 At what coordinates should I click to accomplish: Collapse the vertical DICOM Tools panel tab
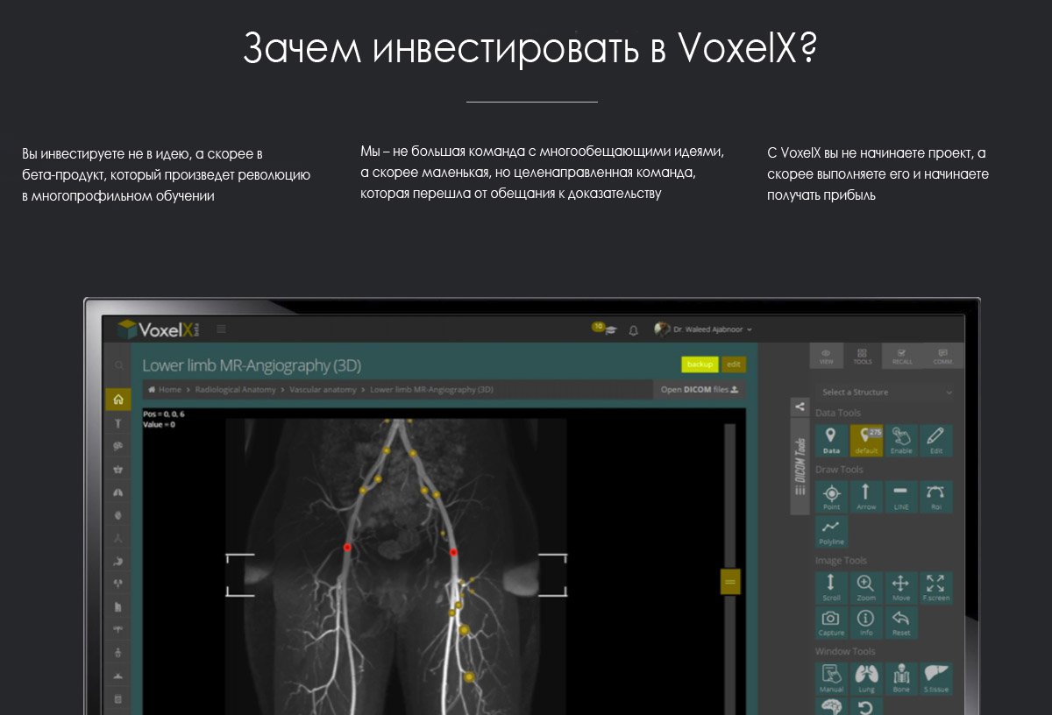[x=800, y=466]
